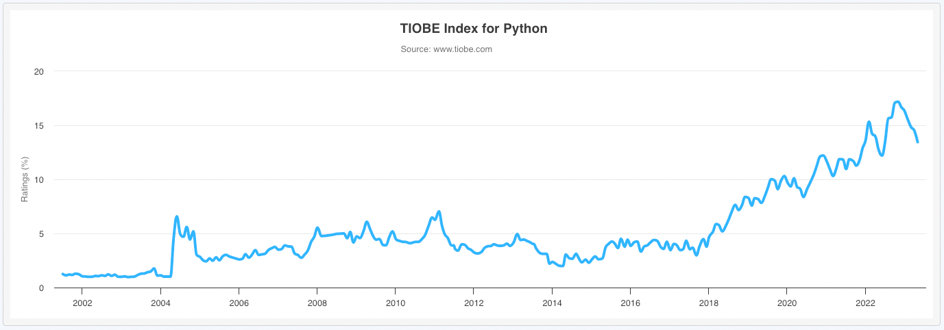Select the 0 y-axis tick label
This screenshot has height=330, width=944.
(41, 288)
